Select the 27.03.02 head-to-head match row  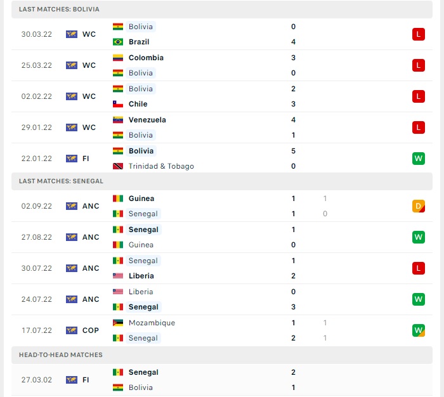222,380
